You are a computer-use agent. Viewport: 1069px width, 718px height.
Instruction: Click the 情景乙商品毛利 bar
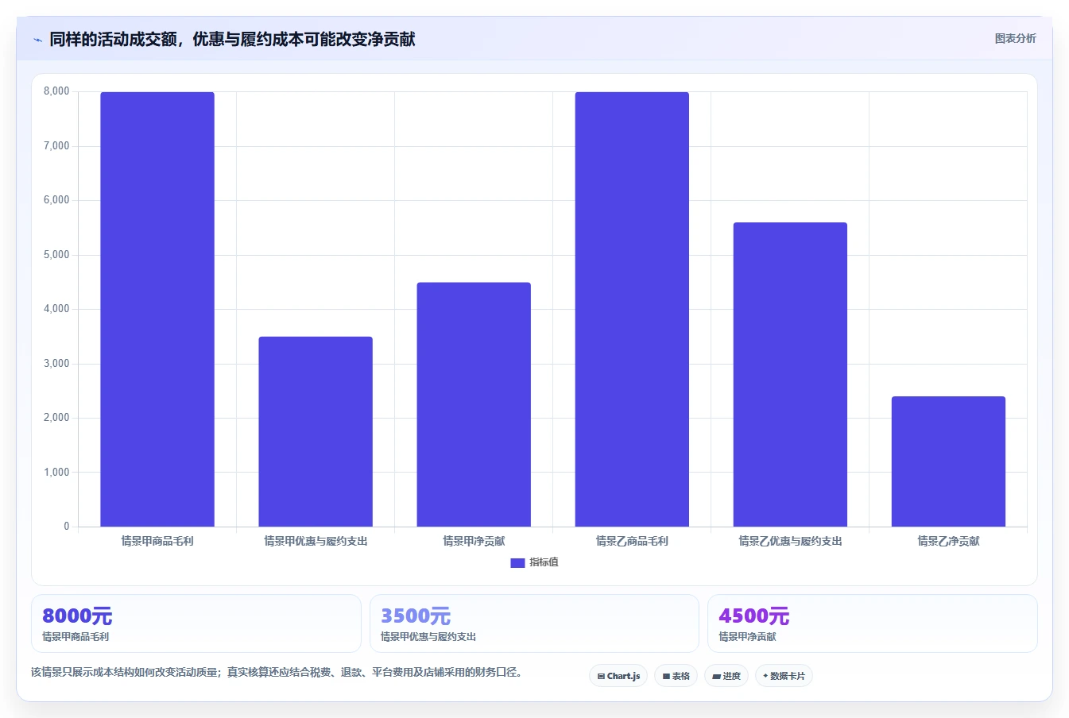point(632,309)
